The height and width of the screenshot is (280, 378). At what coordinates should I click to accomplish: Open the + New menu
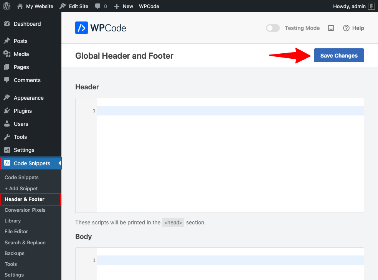click(124, 6)
